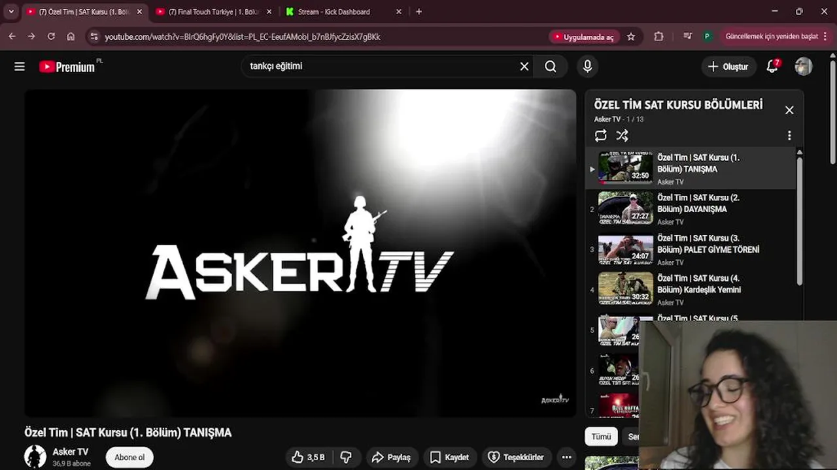Play 3. Bölüm PALET GİYME TÖRENİ video
The image size is (837, 470).
tap(691, 250)
